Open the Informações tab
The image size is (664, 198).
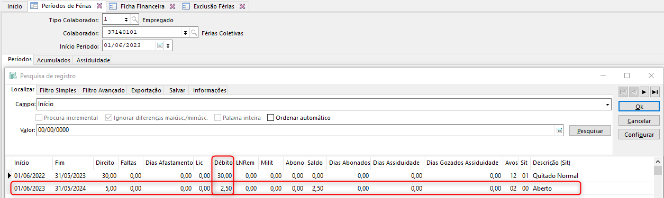[210, 90]
